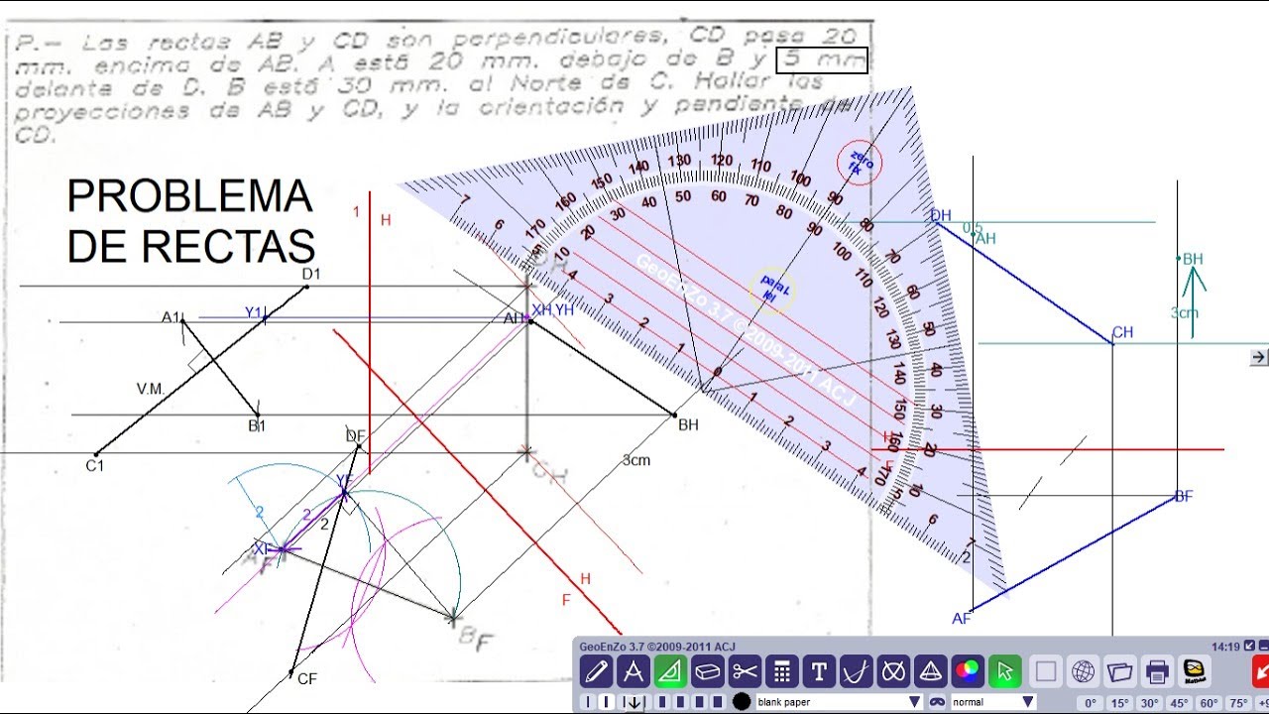This screenshot has width=1269, height=714.
Task: Open the geometric shapes tool
Action: click(x=893, y=671)
